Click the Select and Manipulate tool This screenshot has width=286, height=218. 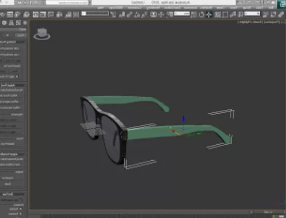click(161, 14)
